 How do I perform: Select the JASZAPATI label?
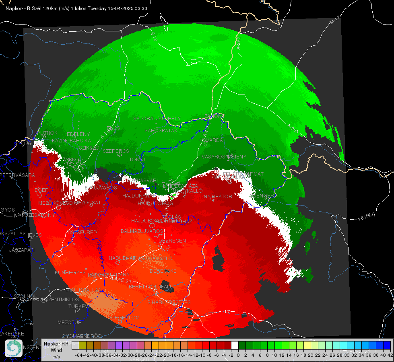tap(22, 250)
